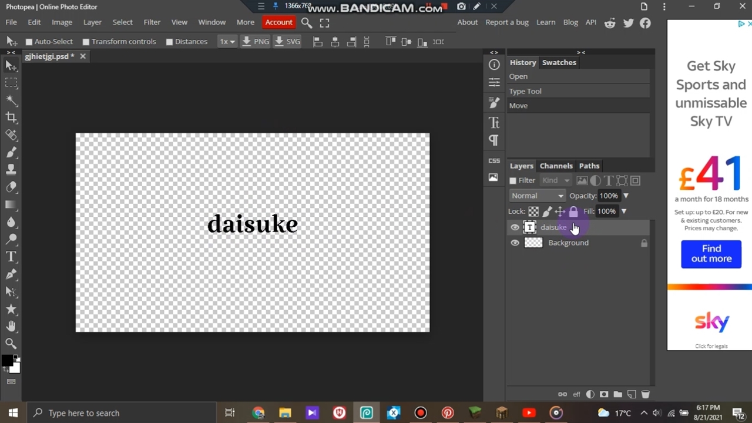Expand the Opacity slider dropdown arrow

(626, 196)
